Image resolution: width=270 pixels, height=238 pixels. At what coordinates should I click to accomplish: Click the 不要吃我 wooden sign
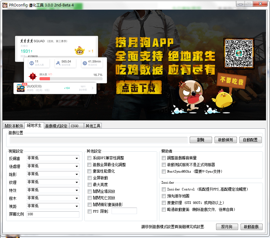coord(232,81)
